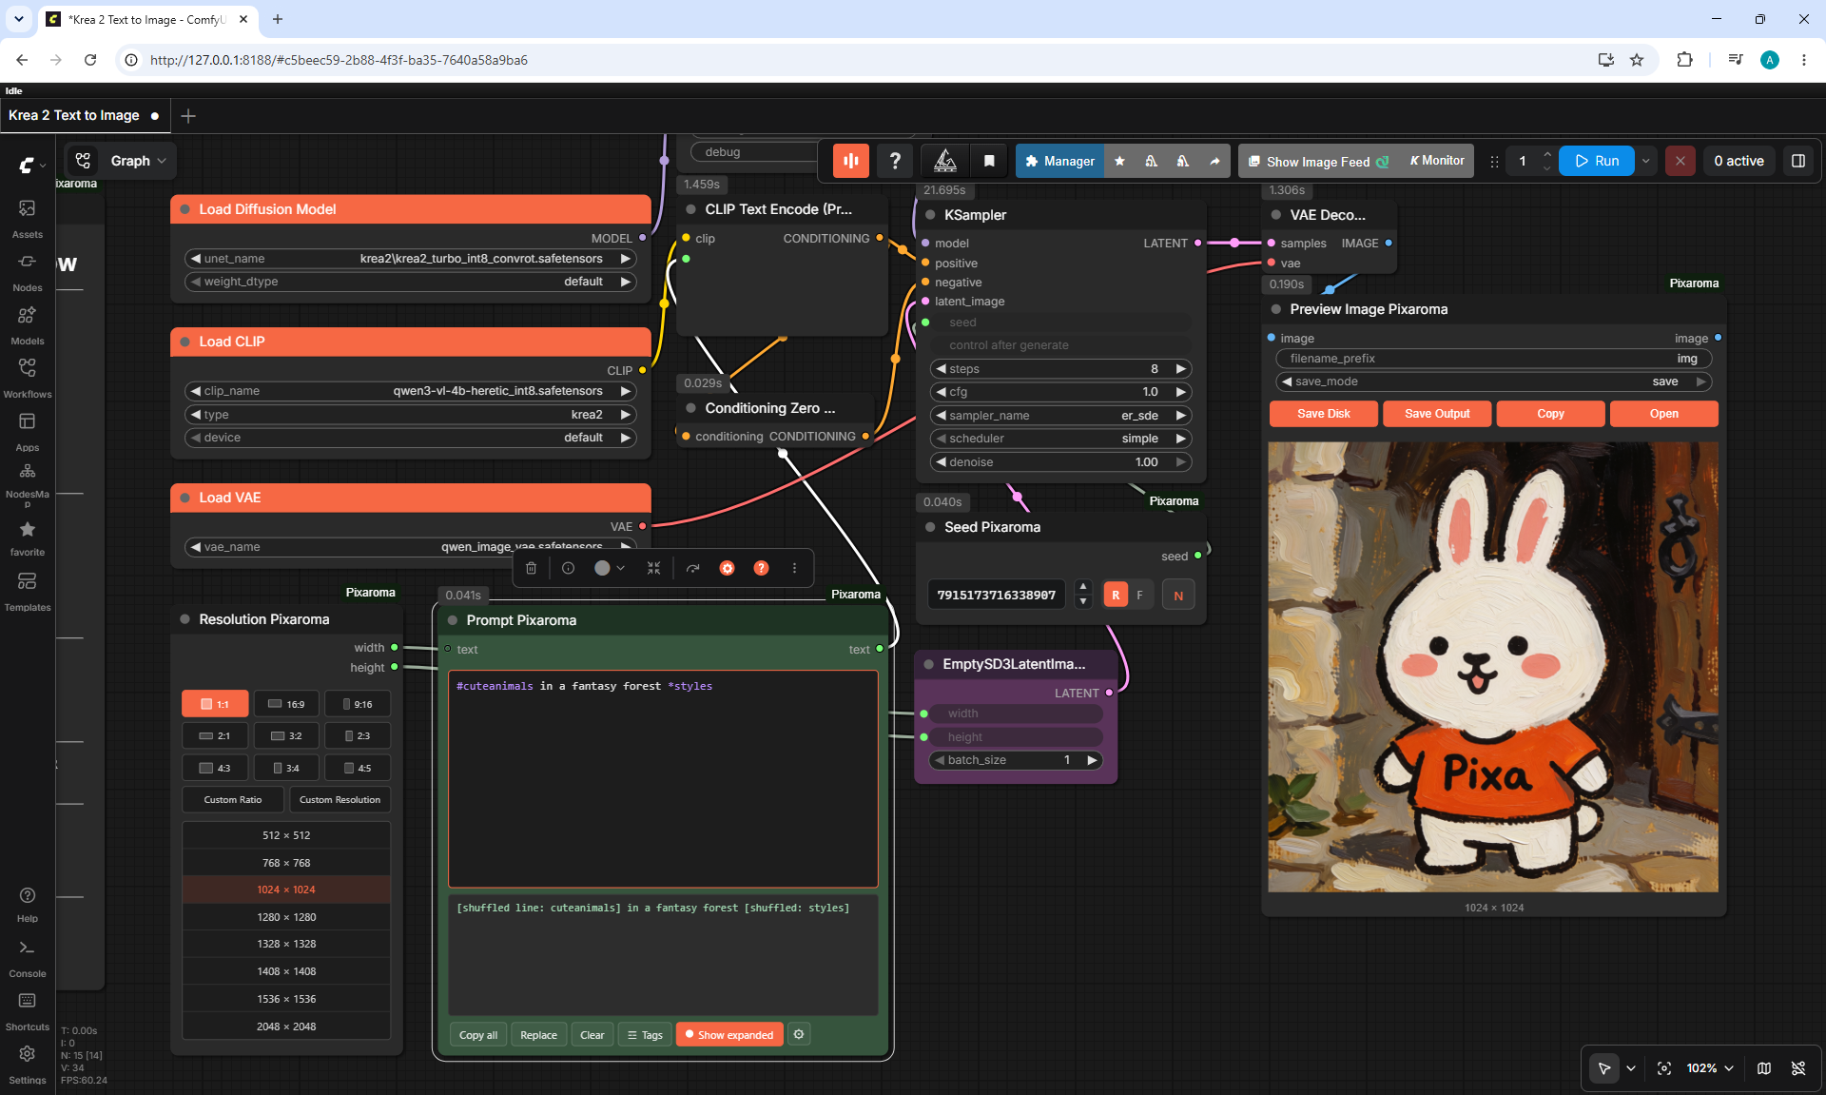
Task: Open the node color picker dropdown
Action: point(609,568)
